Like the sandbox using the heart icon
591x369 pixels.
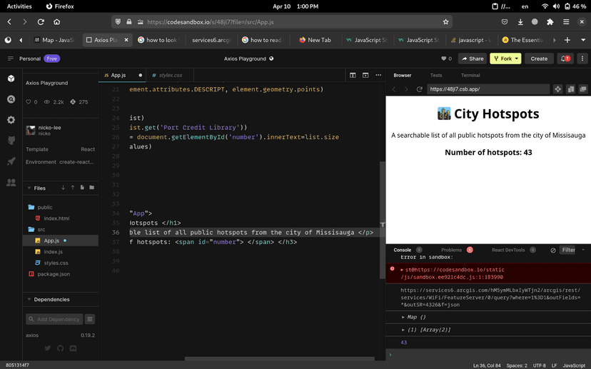444,59
